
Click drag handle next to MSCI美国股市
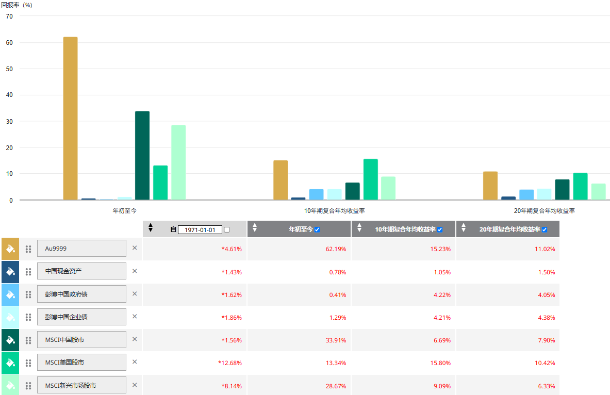click(28, 363)
